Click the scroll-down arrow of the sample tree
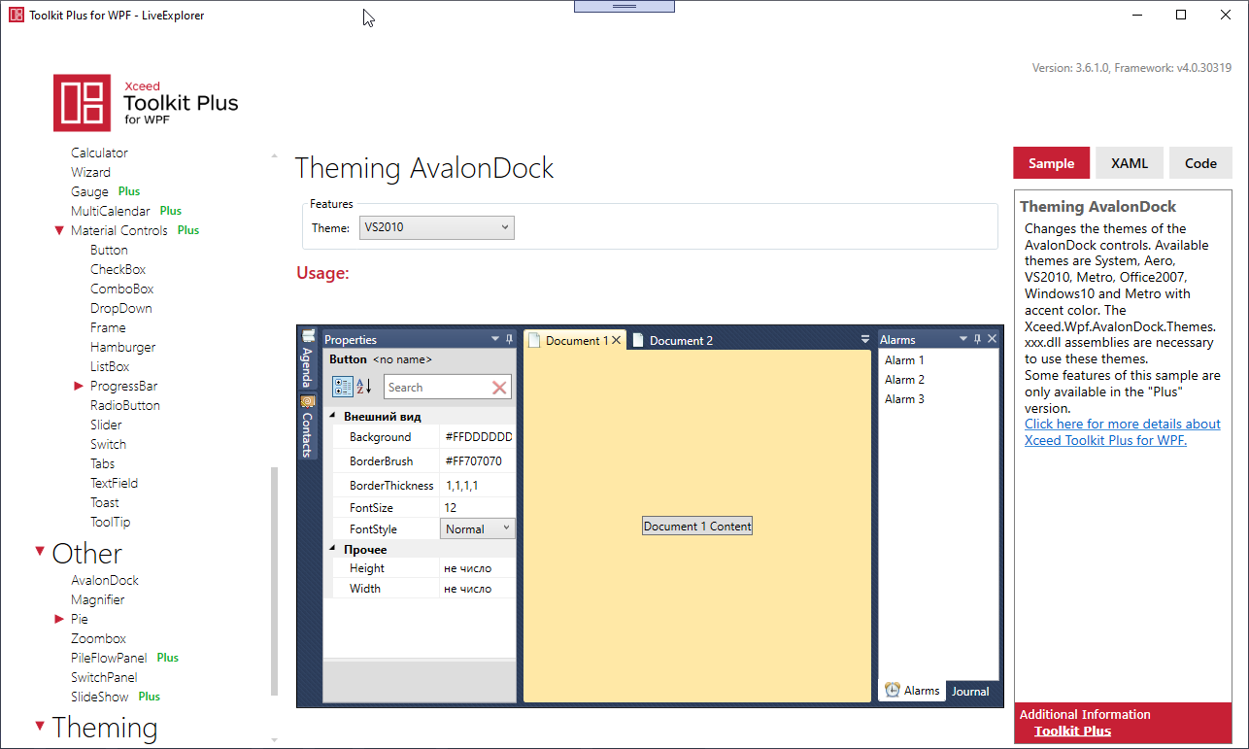The image size is (1249, 749). (x=274, y=740)
